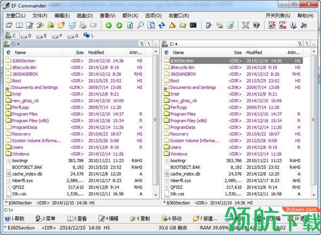
Task: Click the refresh page icon after arrows
Action: click(x=130, y=25)
